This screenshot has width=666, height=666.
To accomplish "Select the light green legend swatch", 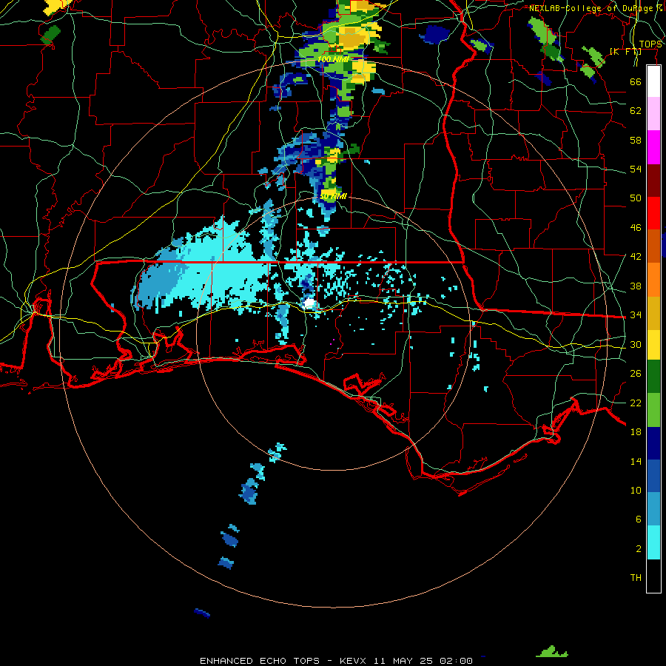I will [653, 410].
